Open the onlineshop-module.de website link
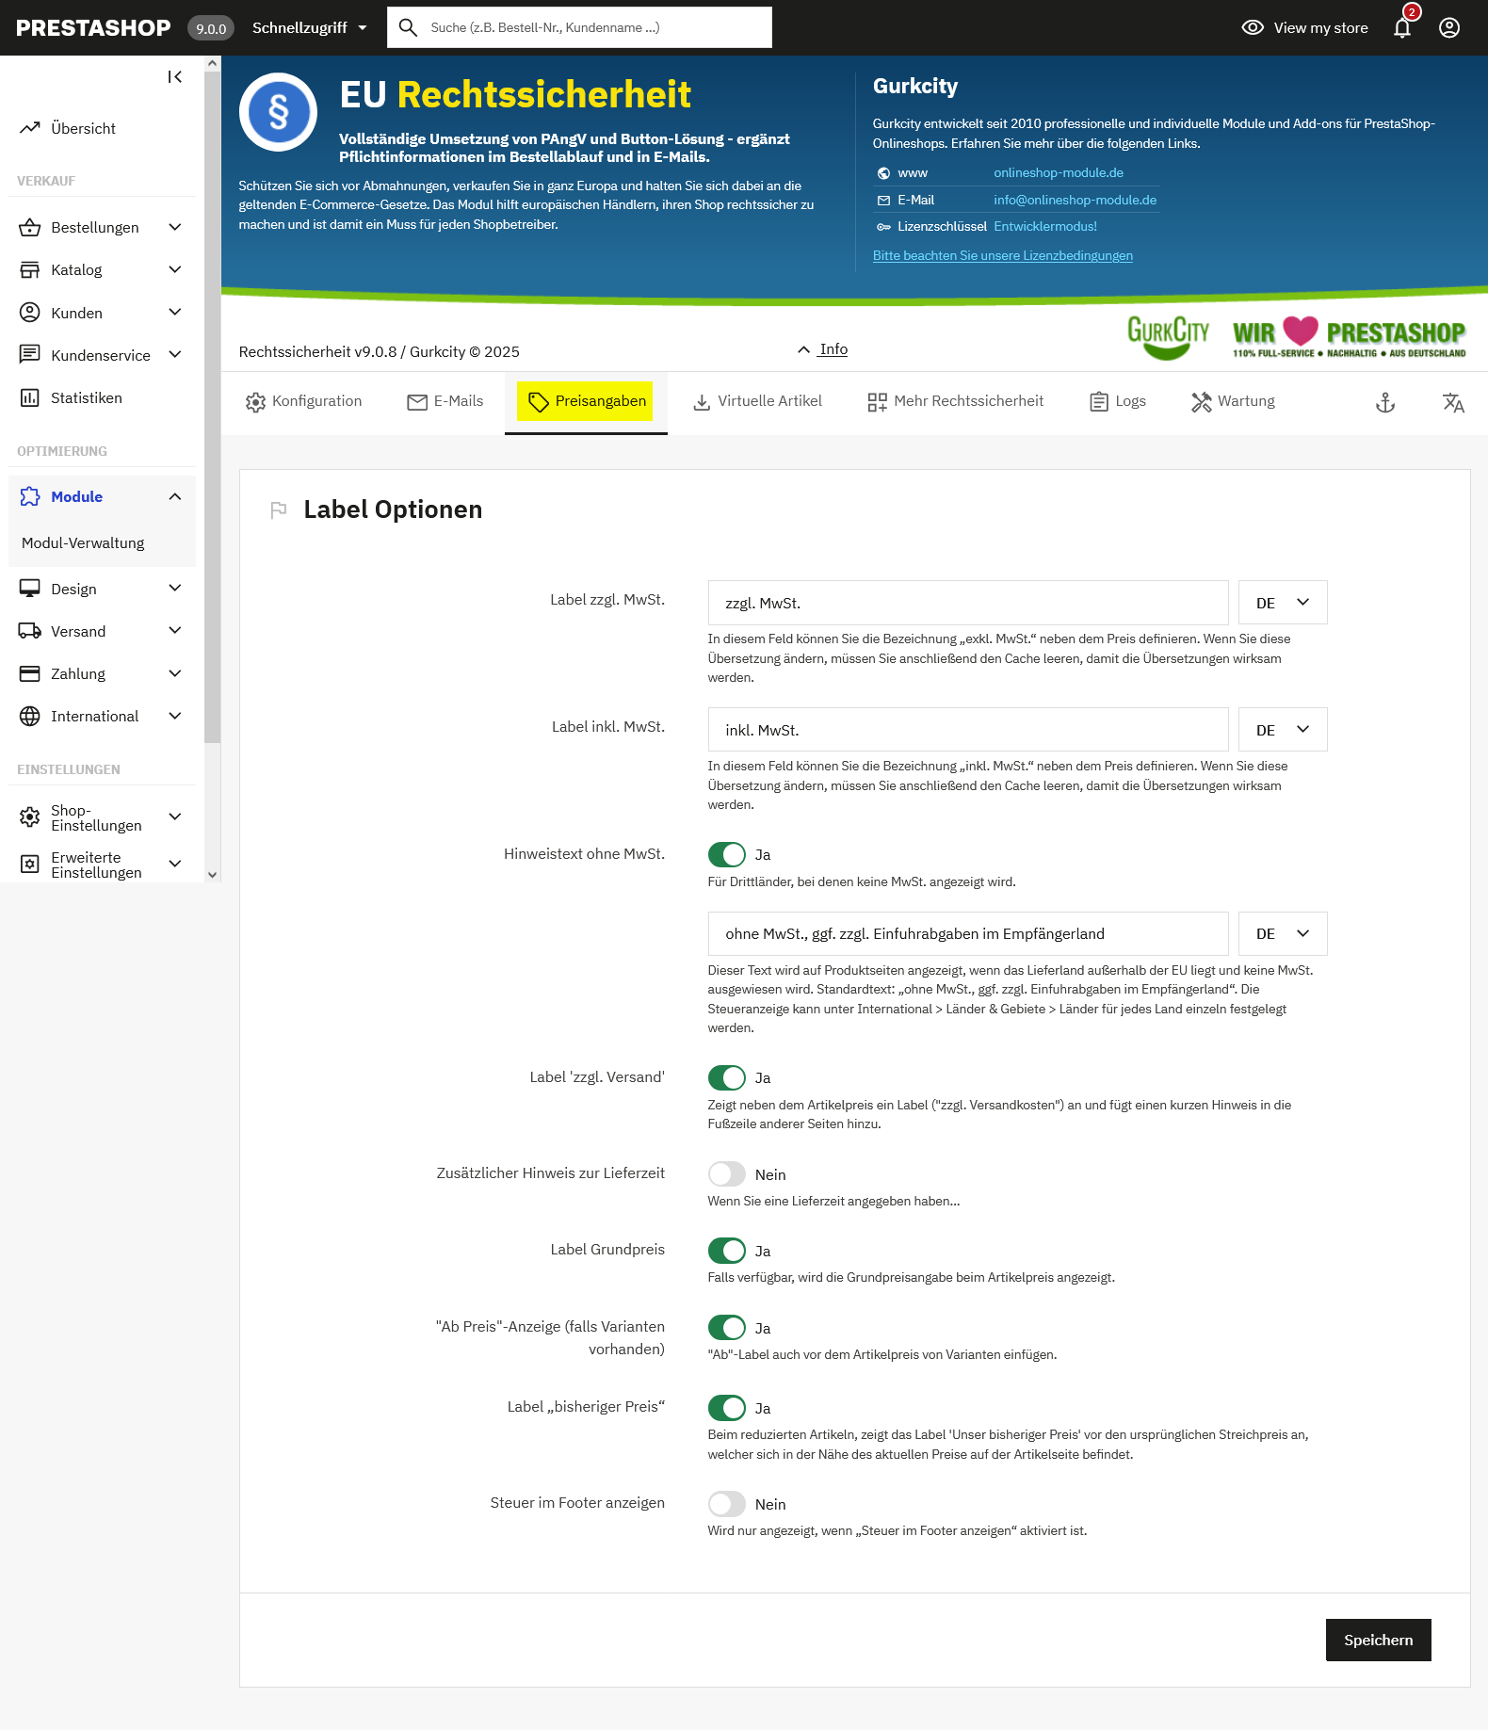1488x1730 pixels. (1058, 173)
